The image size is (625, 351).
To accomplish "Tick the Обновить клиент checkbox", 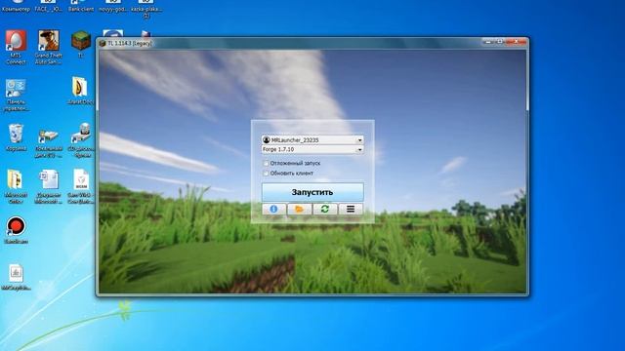I will coord(266,174).
